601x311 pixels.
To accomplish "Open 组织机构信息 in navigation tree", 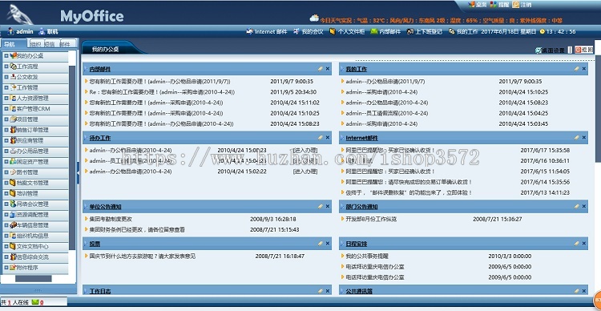I will tap(33, 236).
